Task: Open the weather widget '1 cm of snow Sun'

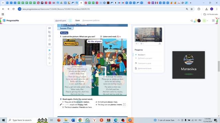Action: [164, 120]
